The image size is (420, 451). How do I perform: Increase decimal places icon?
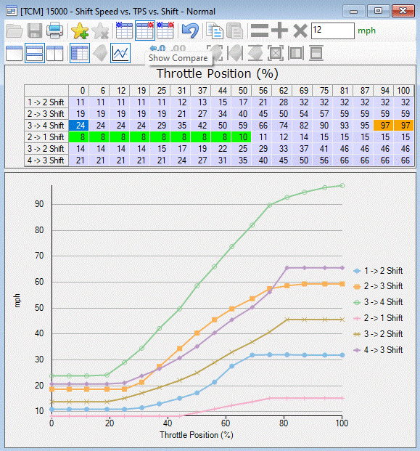(x=178, y=49)
